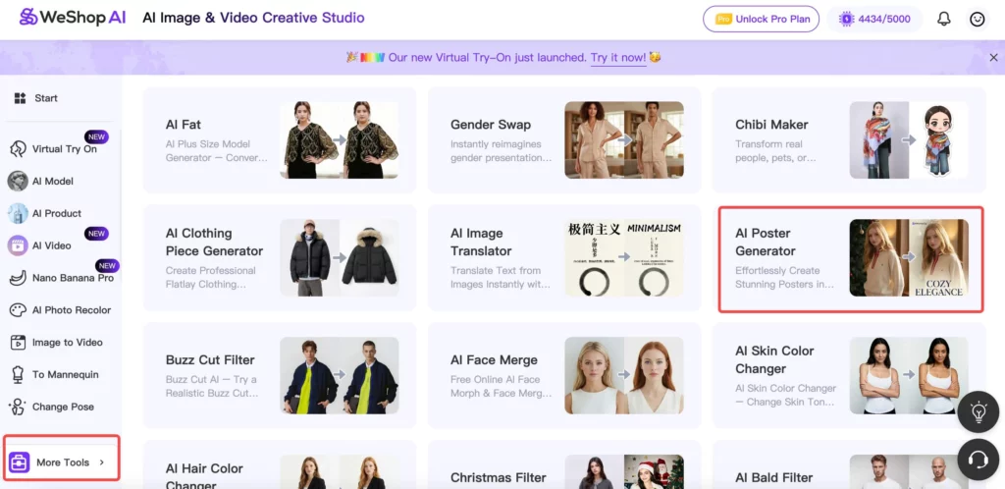This screenshot has width=1005, height=489.
Task: Open the lightbulb tips floating button
Action: [979, 412]
